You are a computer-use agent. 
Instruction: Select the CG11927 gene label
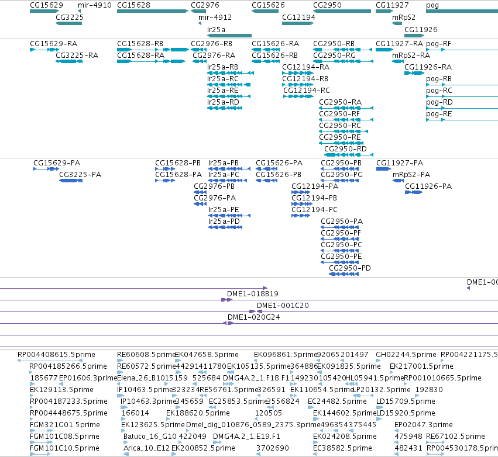392,5
